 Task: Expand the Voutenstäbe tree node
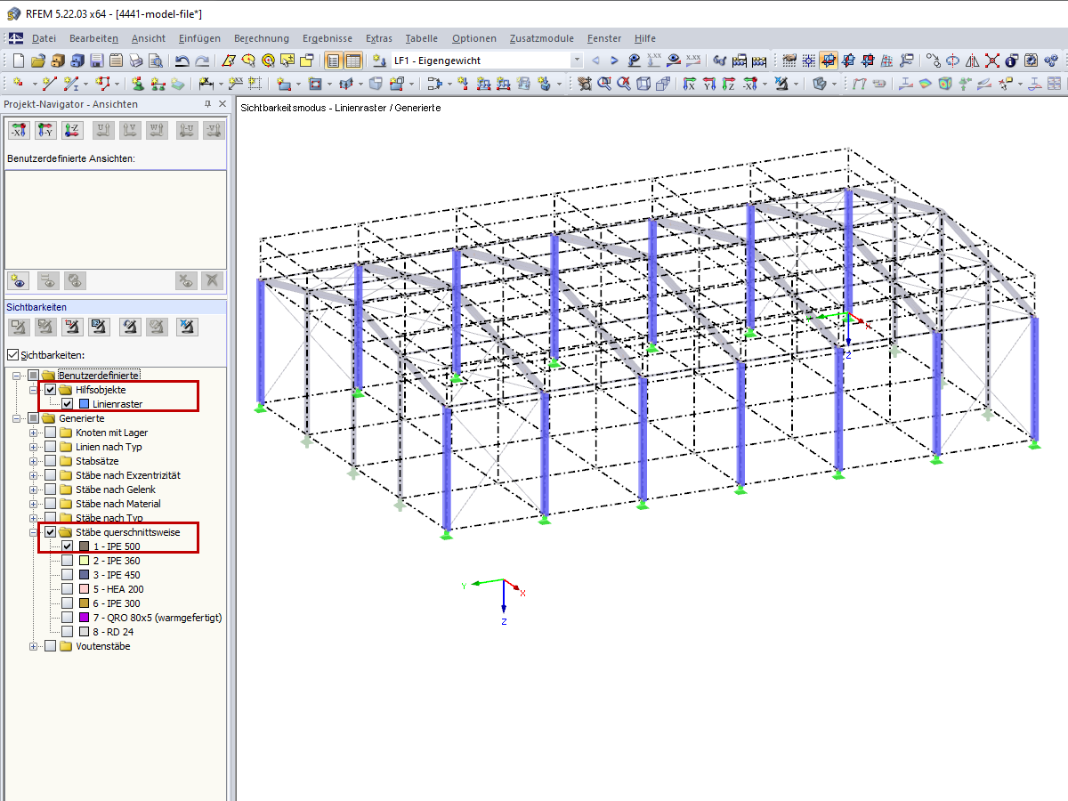coord(34,646)
